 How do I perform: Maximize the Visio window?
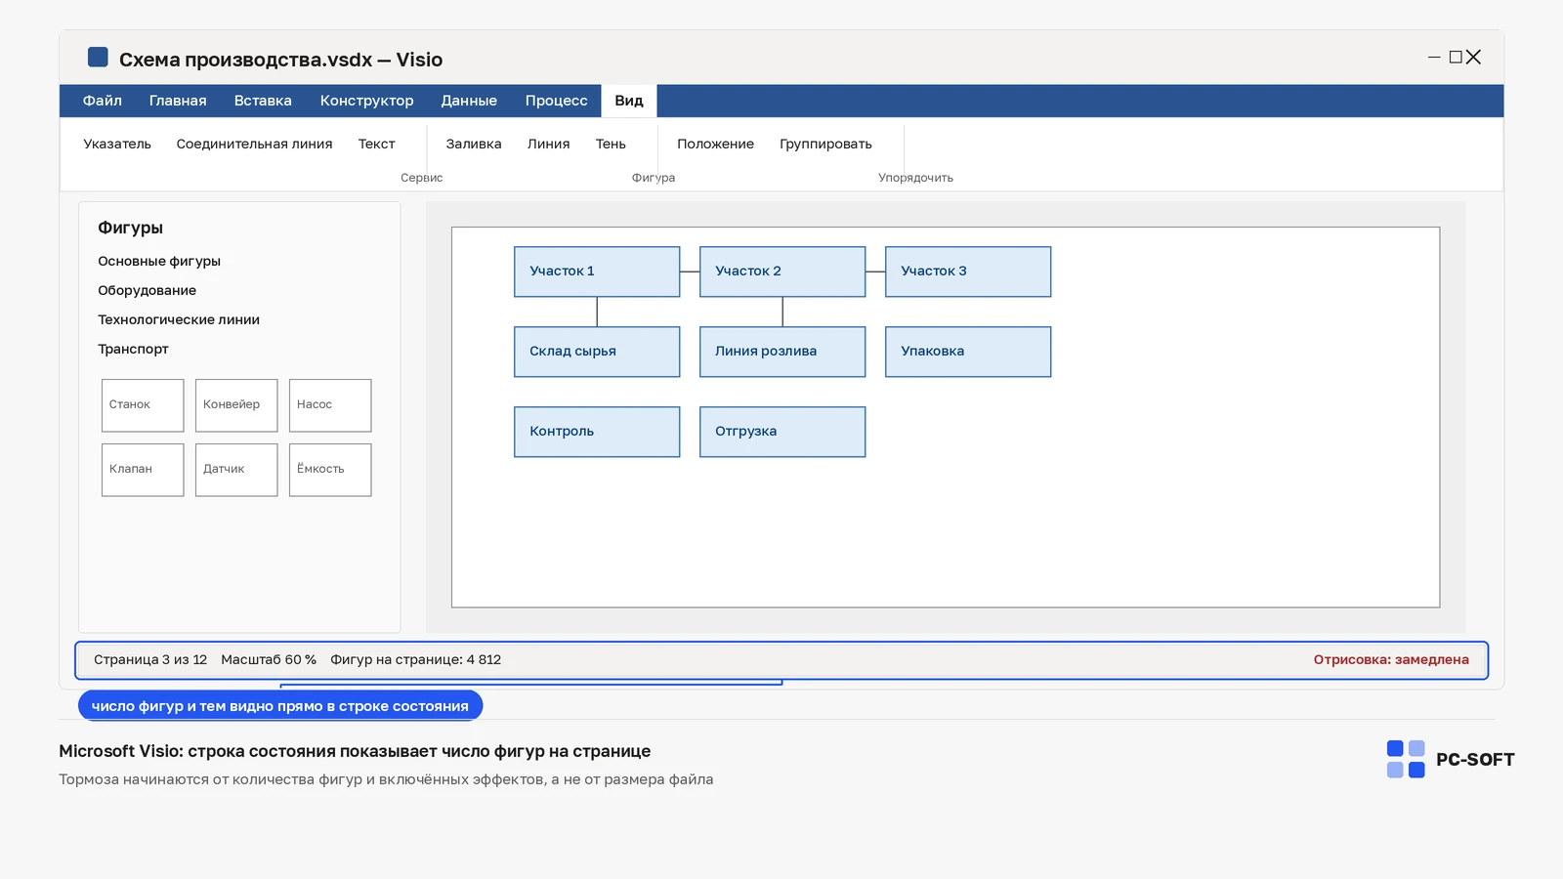coord(1456,58)
